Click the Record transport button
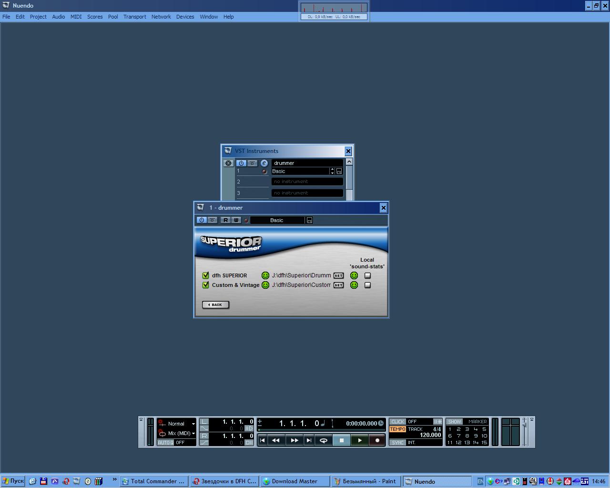Viewport: 610px width, 488px height. click(x=377, y=440)
